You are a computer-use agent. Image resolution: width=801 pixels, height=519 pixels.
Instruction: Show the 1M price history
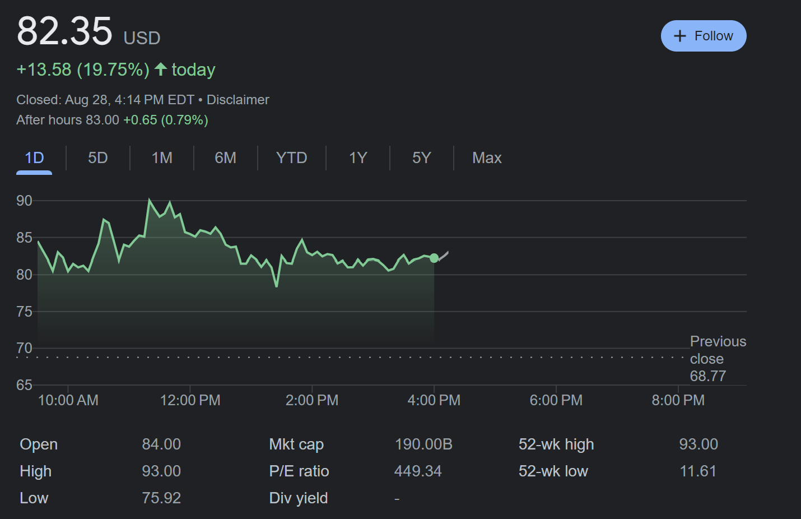click(162, 158)
